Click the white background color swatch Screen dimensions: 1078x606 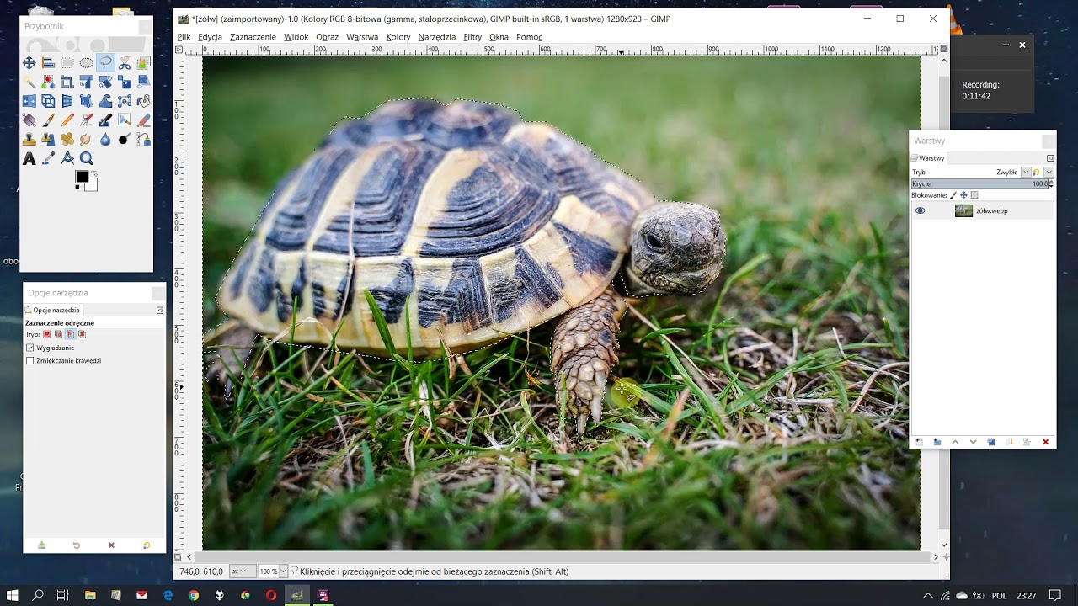coord(91,184)
